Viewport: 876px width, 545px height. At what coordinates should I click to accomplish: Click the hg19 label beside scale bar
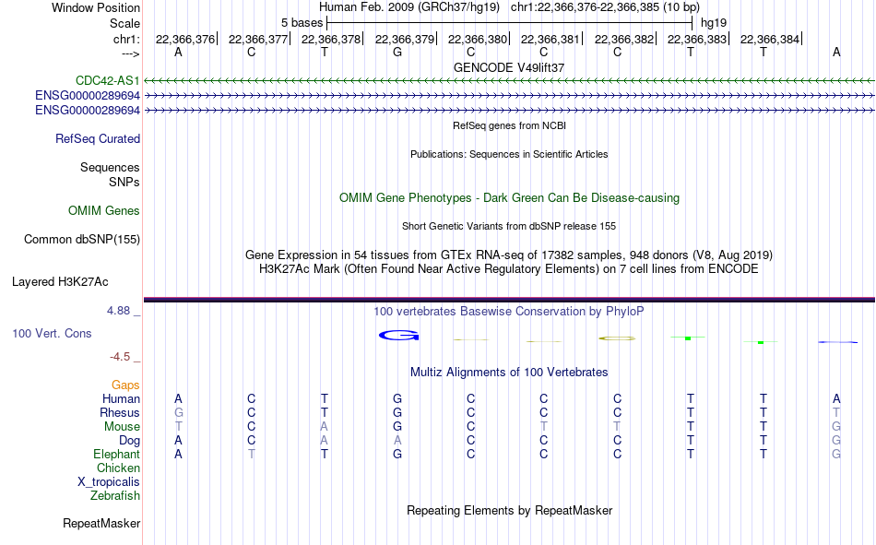(714, 23)
